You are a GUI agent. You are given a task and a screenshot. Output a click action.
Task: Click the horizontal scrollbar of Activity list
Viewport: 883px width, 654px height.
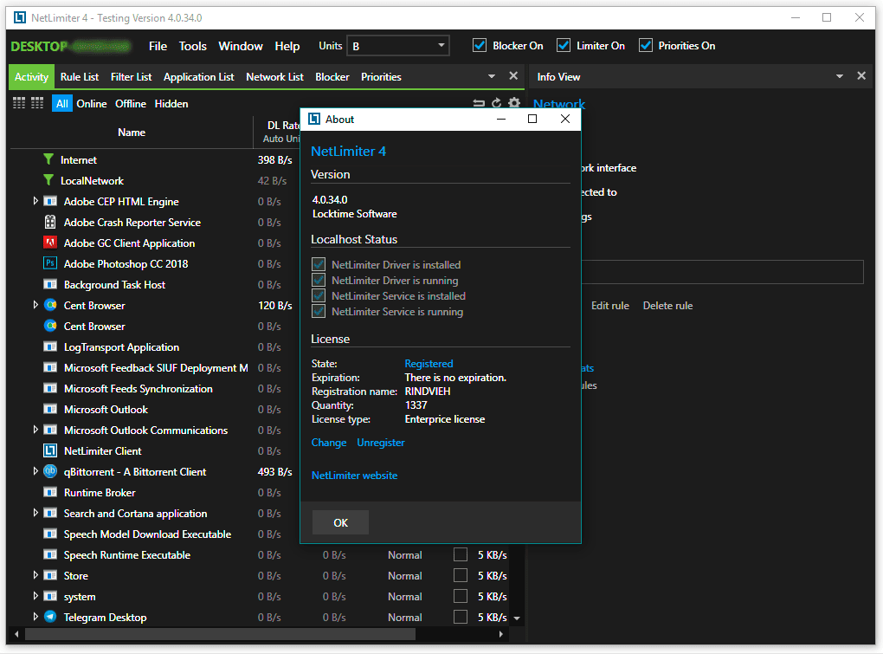coord(216,634)
